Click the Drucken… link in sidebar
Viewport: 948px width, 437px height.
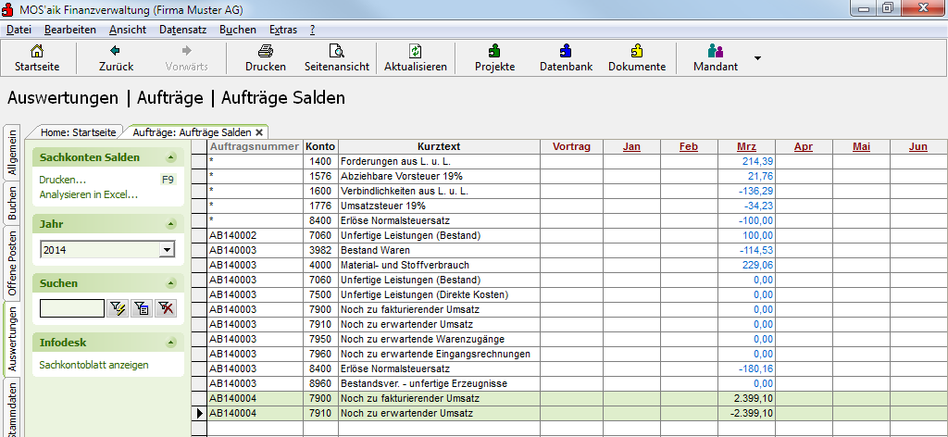pos(62,181)
